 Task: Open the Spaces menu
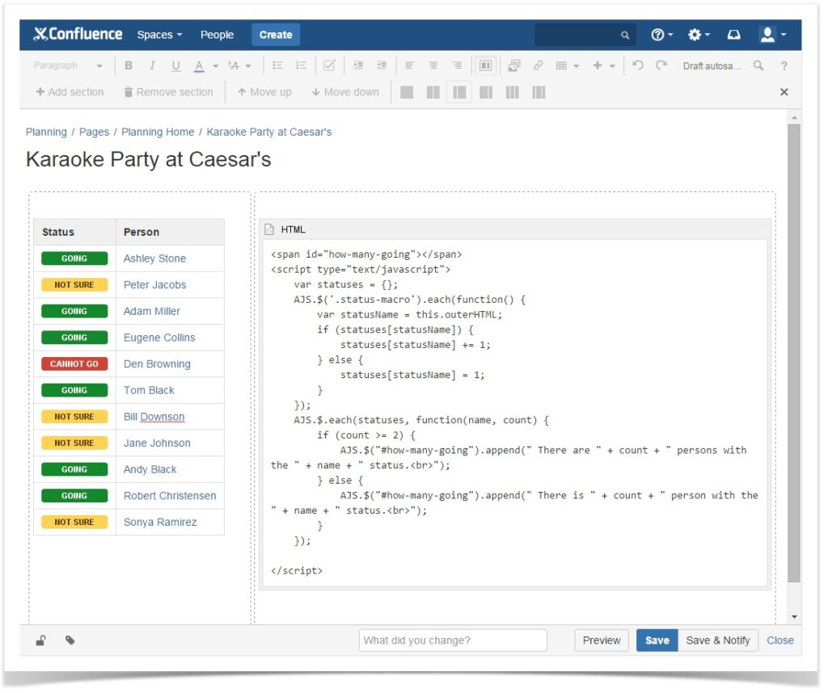point(159,35)
